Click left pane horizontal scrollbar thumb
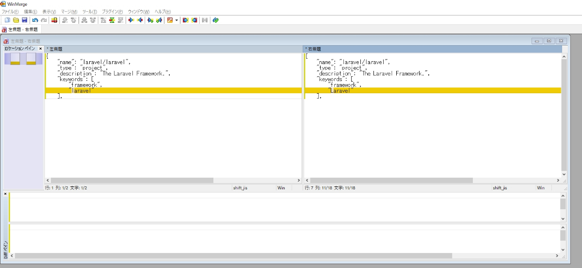The image size is (582, 268). 131,180
